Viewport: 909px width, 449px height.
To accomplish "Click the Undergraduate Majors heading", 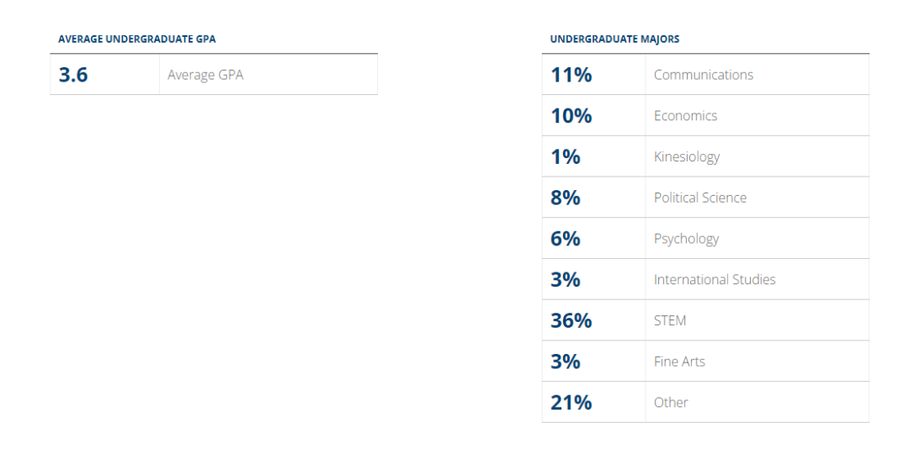I will pos(614,40).
